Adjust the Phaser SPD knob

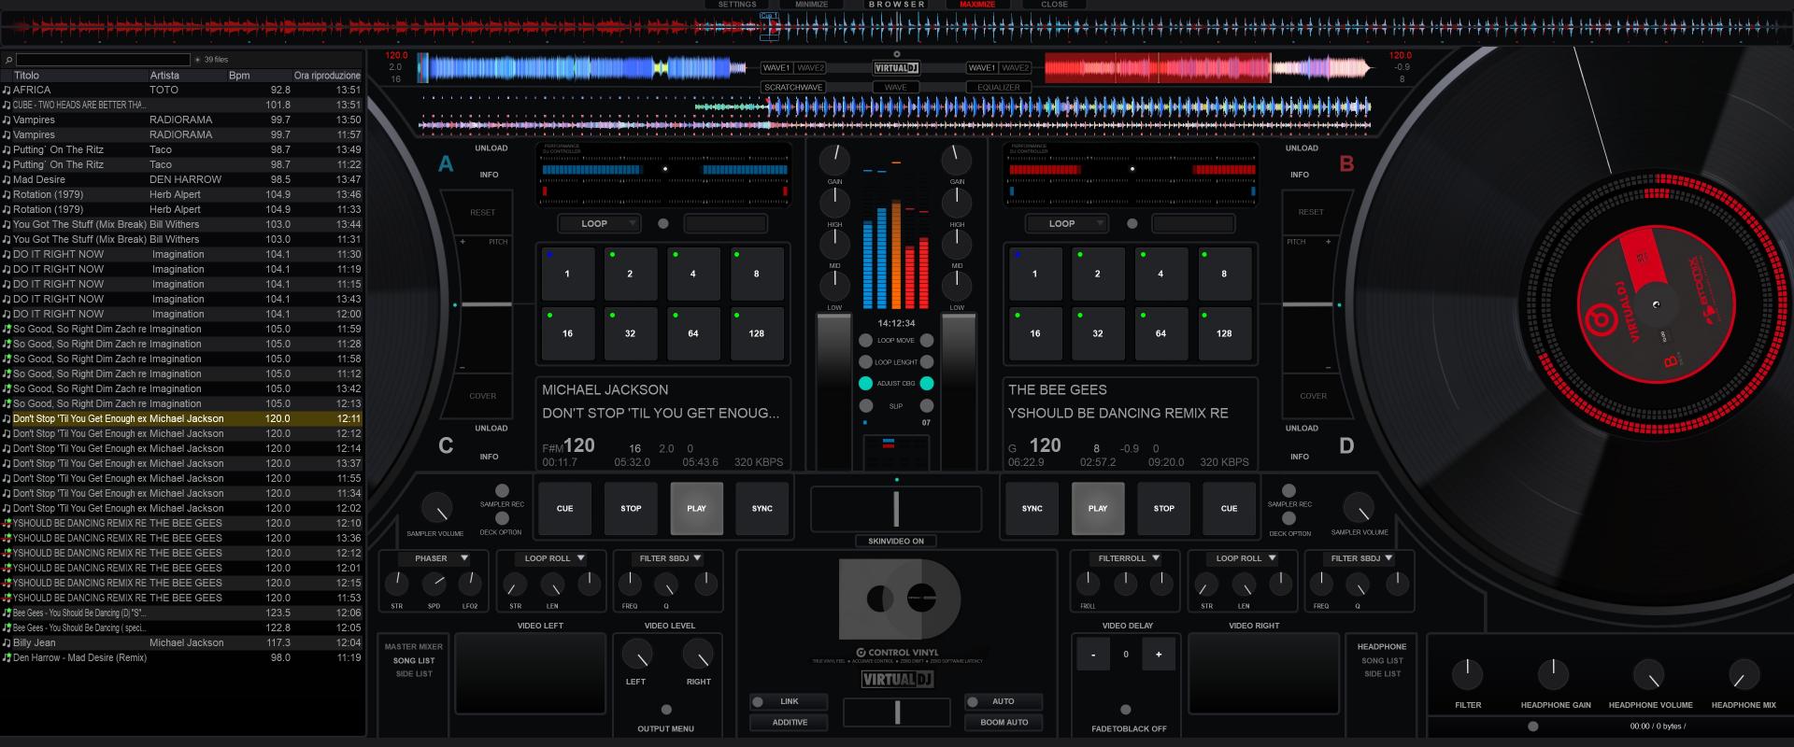click(x=434, y=585)
